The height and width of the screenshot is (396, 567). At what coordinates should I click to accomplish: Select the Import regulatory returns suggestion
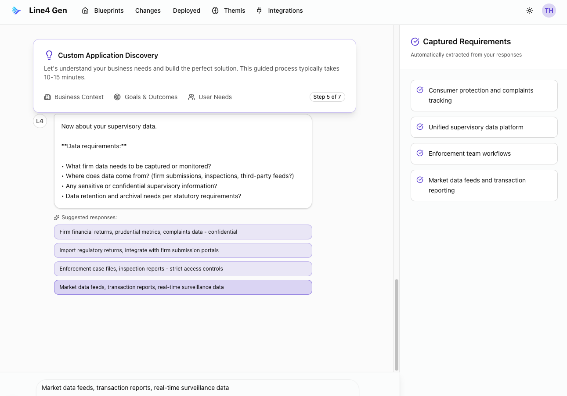pyautogui.click(x=183, y=250)
